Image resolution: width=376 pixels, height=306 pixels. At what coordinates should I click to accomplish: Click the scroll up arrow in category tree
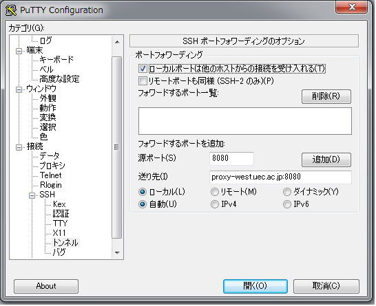(x=117, y=42)
